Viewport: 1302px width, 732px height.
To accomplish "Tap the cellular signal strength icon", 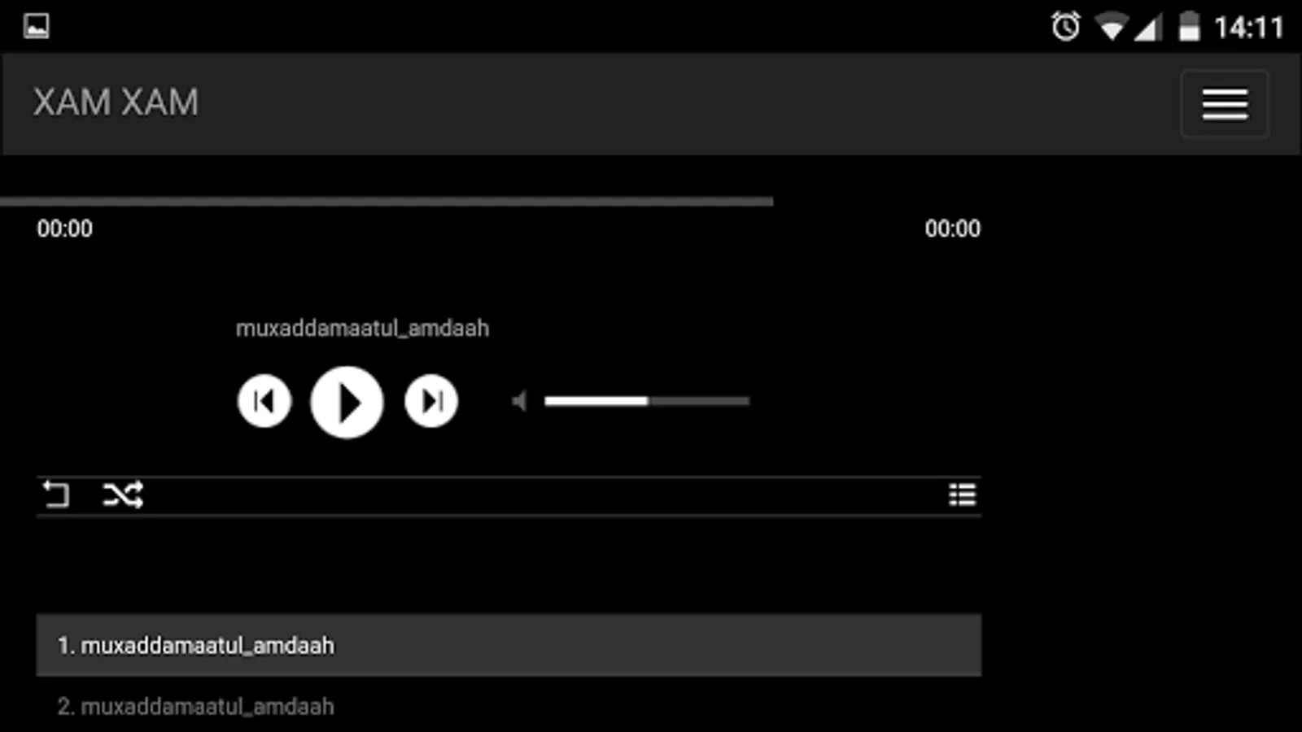I will (x=1147, y=28).
